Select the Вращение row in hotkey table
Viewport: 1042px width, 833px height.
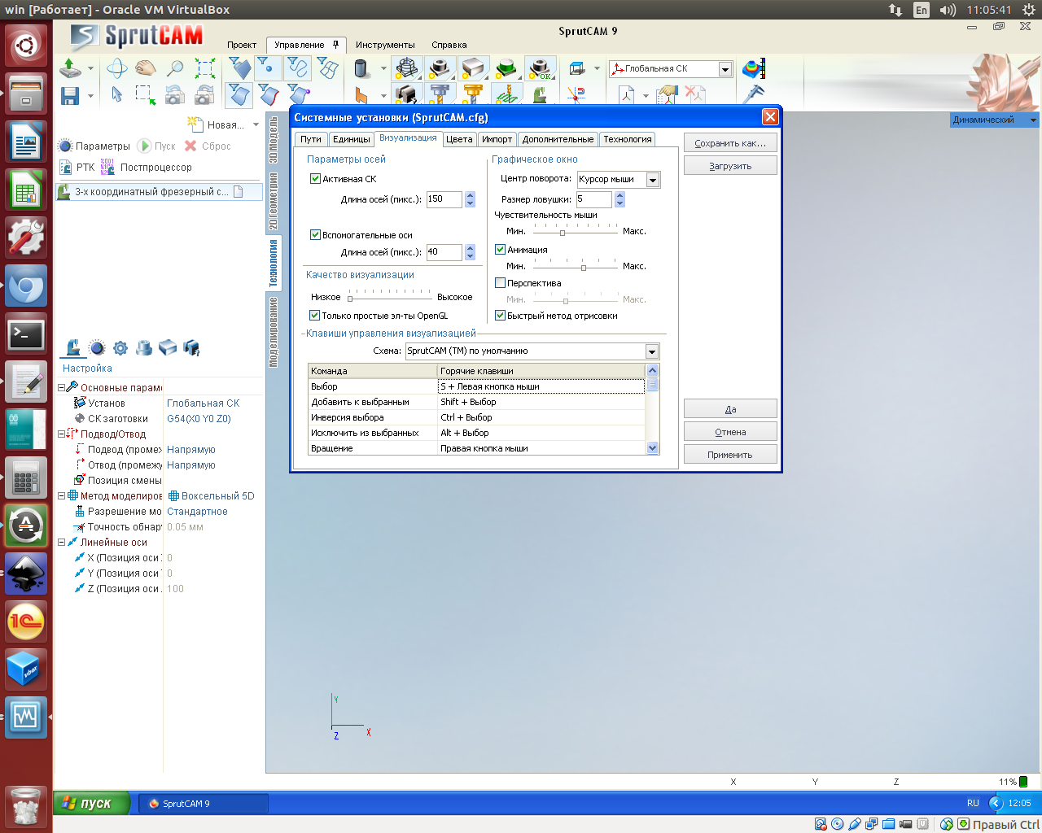(x=476, y=448)
